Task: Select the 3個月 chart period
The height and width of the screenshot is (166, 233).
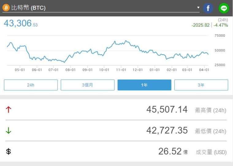Action: tap(87, 85)
